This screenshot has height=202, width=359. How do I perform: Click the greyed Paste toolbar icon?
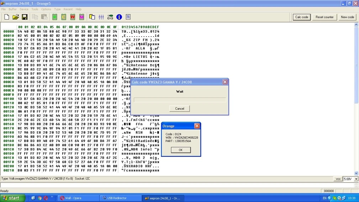pos(44,17)
